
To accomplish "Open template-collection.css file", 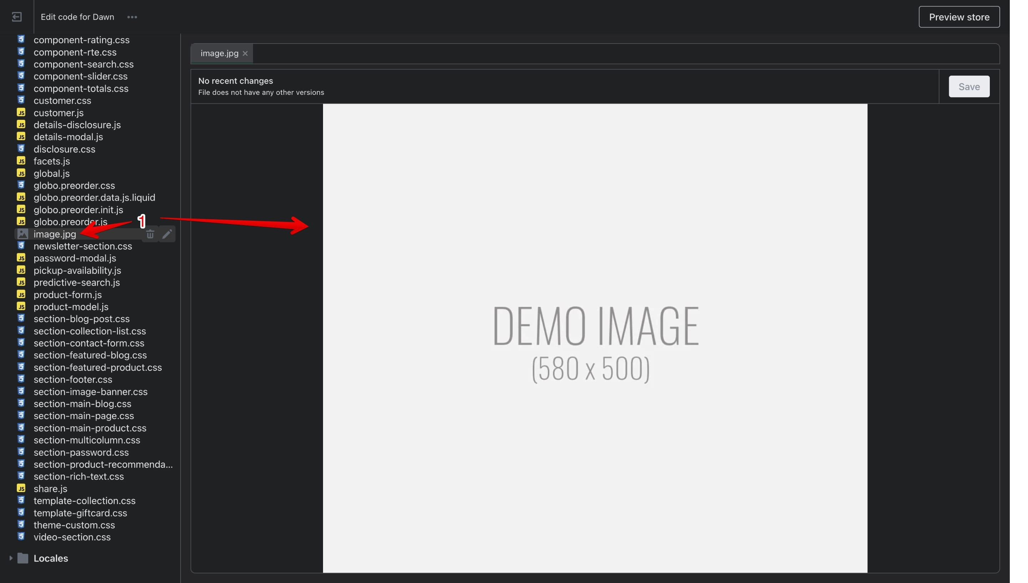I will (84, 501).
